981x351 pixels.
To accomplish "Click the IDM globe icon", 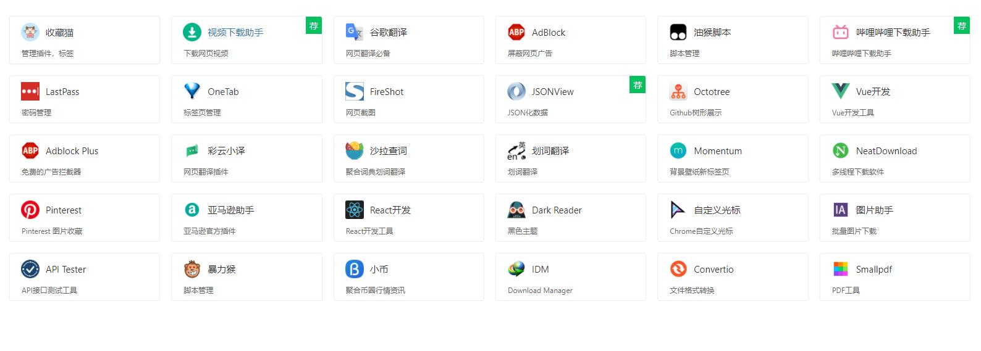I will coord(516,269).
